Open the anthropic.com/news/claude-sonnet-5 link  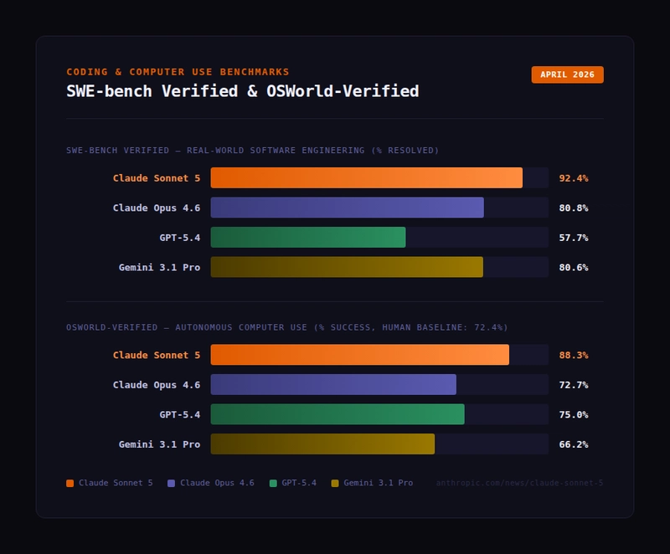[x=518, y=483]
